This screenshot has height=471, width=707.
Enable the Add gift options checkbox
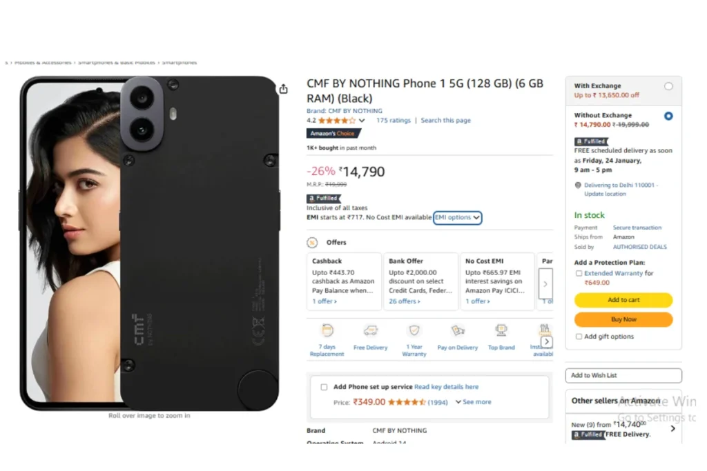point(579,337)
